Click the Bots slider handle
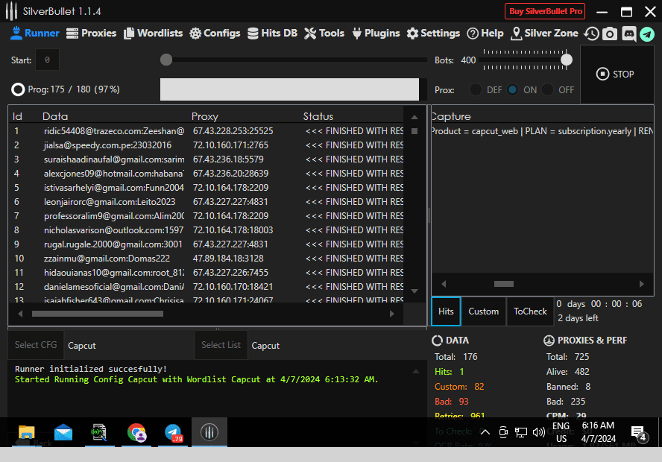The height and width of the screenshot is (462, 662). [567, 60]
